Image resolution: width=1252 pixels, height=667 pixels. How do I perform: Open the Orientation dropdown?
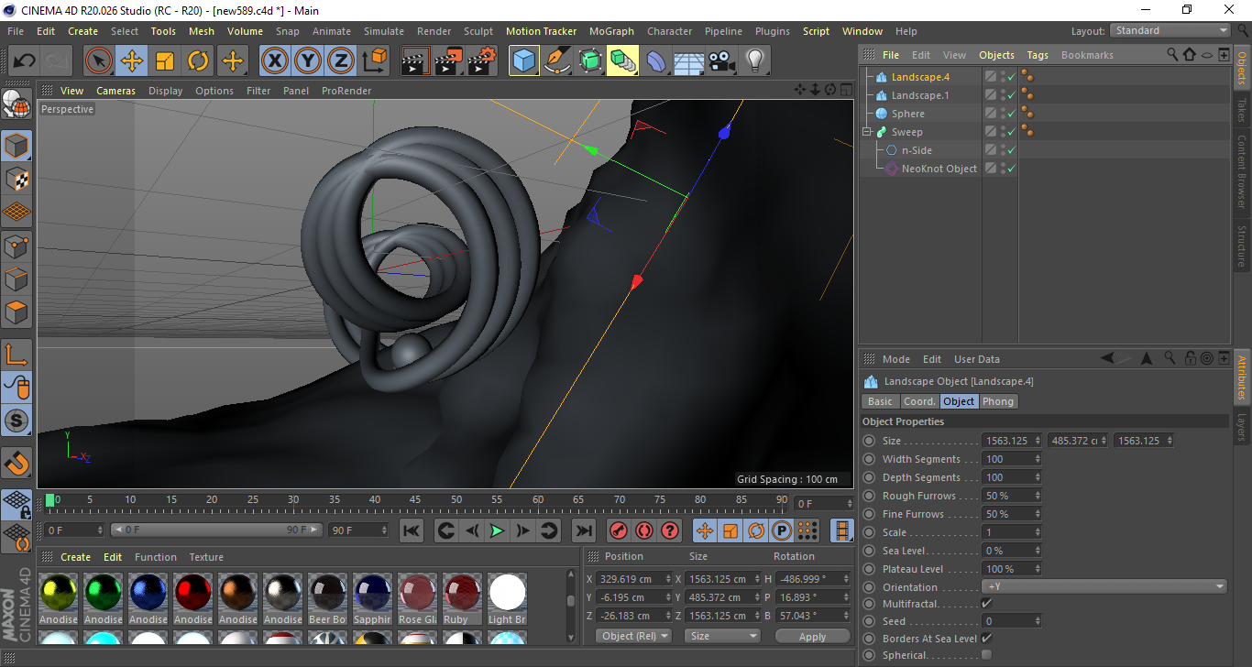click(1104, 587)
